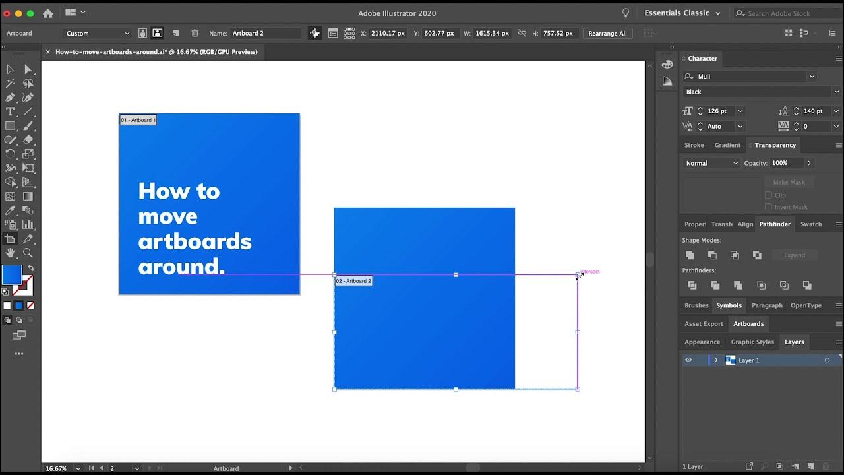
Task: Click the Make Mask button
Action: point(789,182)
